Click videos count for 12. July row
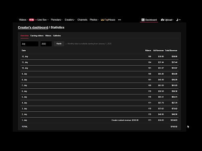Image resolution: width=202 pixels, height=151 pixels. [150, 57]
